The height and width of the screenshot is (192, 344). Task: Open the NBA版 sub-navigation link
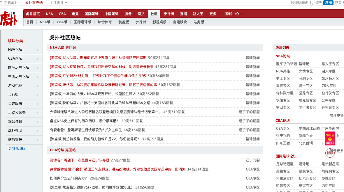(45, 22)
